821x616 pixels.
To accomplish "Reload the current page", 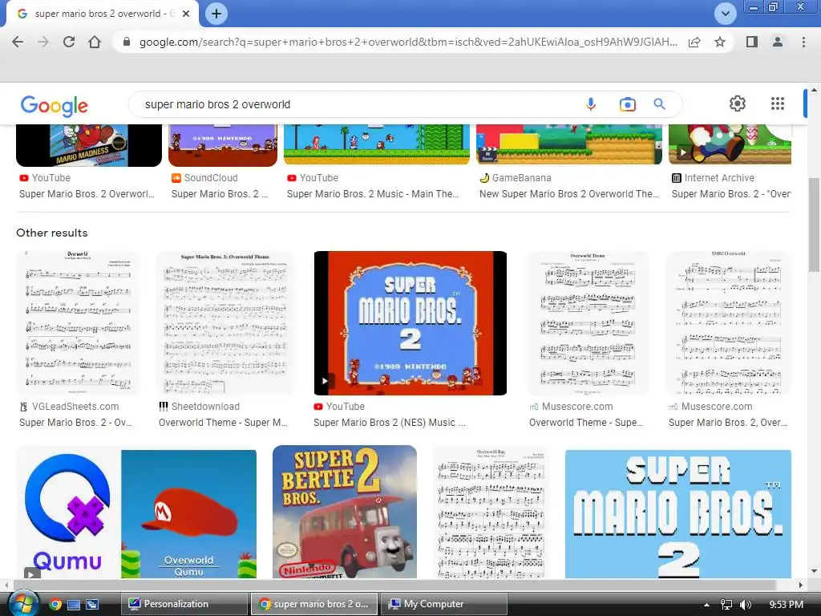I will [x=69, y=42].
